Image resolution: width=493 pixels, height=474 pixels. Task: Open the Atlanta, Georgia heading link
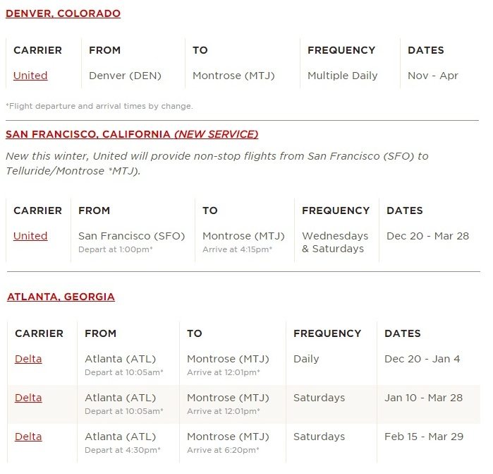point(61,297)
